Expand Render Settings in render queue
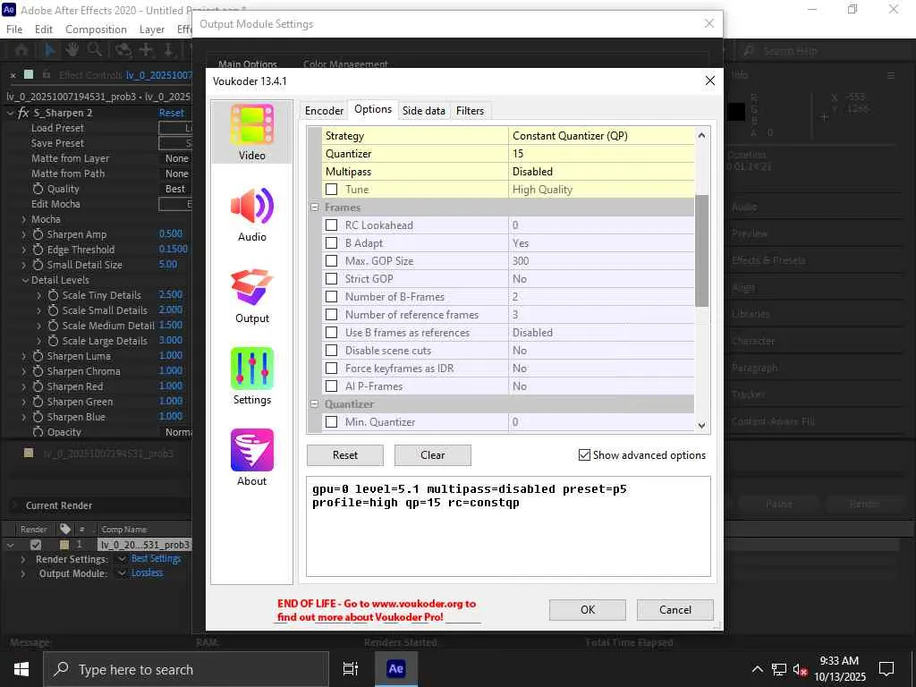 (x=23, y=559)
